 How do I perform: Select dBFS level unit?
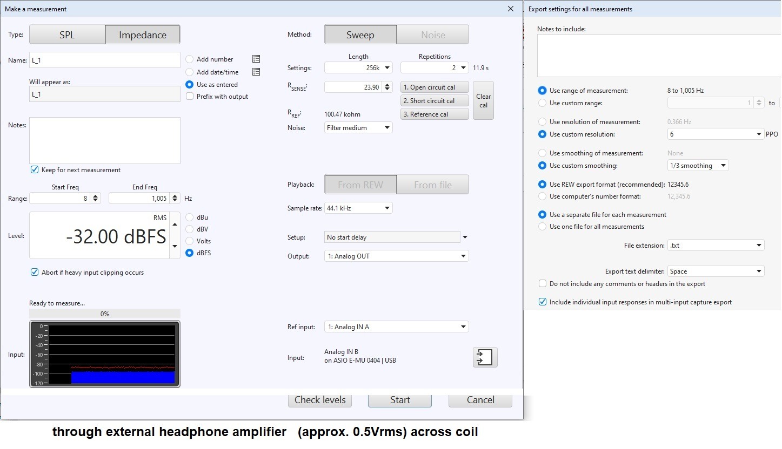click(189, 253)
